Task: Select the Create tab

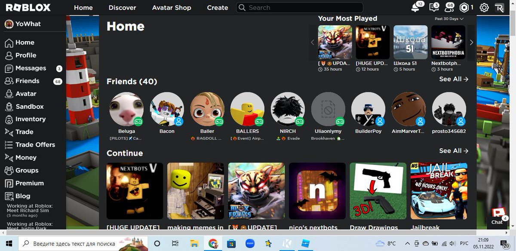Action: [x=218, y=7]
